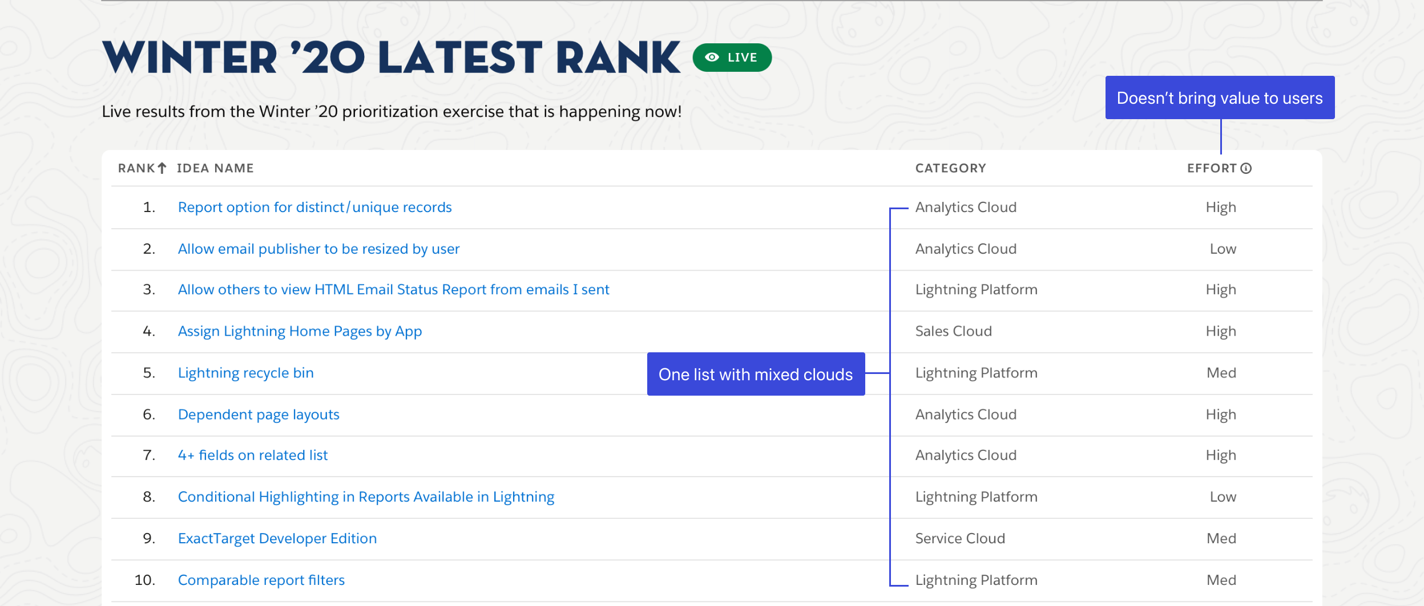This screenshot has width=1424, height=606.
Task: Open 'Report option for distinct/unique records' idea
Action: [314, 208]
